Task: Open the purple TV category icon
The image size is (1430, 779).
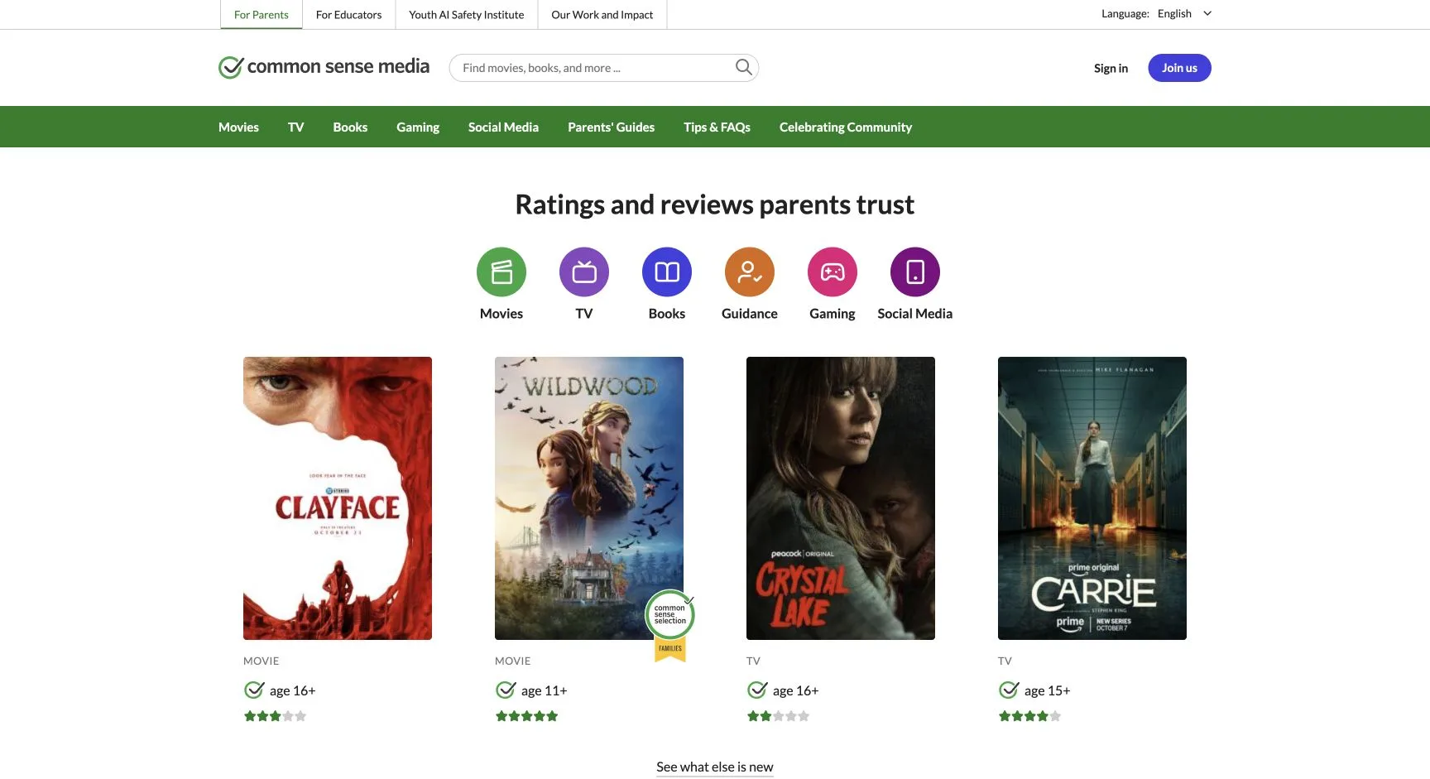Action: (584, 272)
